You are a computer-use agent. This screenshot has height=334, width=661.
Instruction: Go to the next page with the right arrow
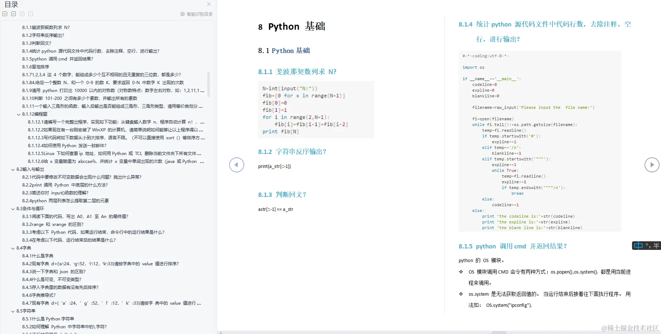[652, 165]
